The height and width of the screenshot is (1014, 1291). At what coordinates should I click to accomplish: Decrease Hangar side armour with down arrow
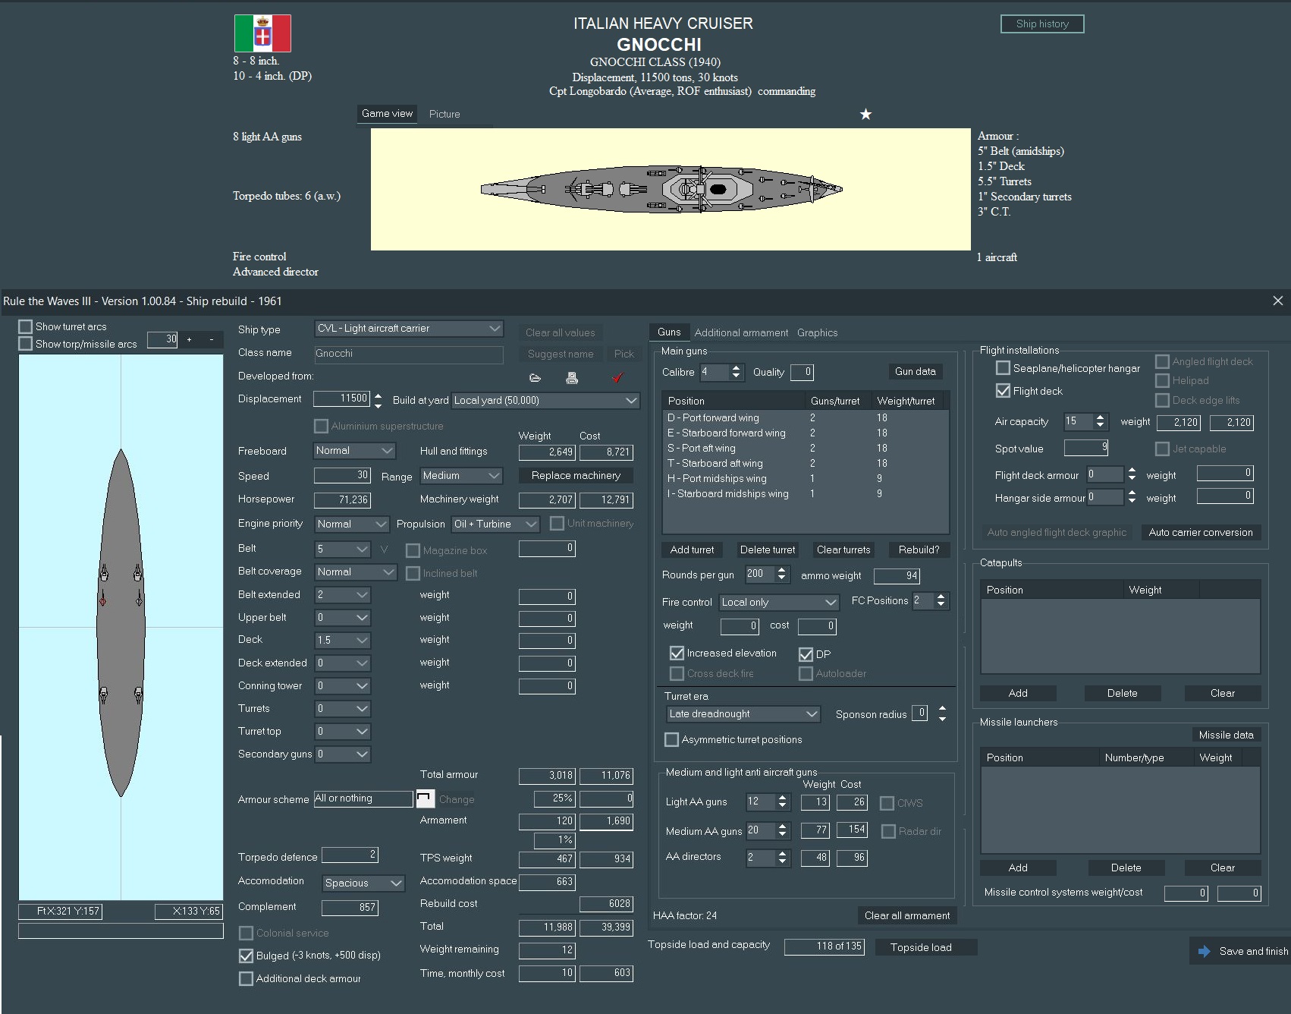click(x=1132, y=501)
